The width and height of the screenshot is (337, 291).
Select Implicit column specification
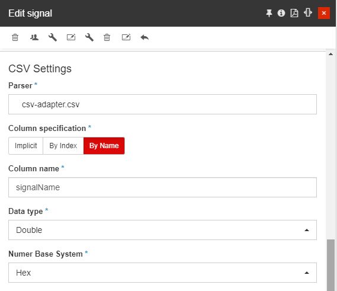26,146
